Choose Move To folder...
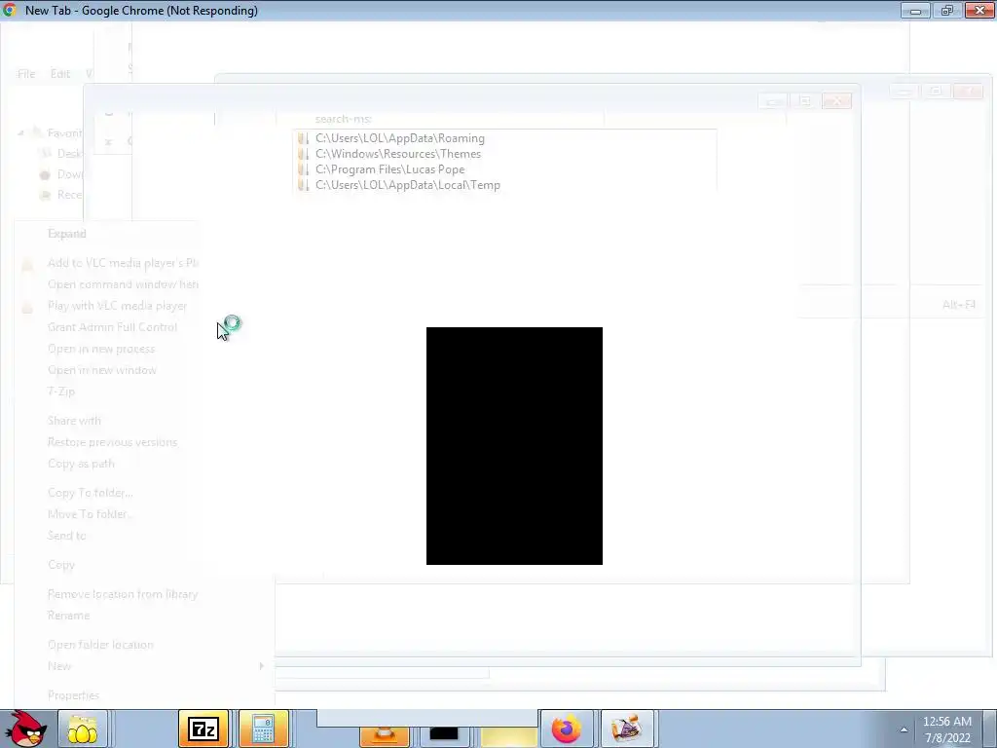Viewport: 997px width, 748px height. [x=89, y=514]
